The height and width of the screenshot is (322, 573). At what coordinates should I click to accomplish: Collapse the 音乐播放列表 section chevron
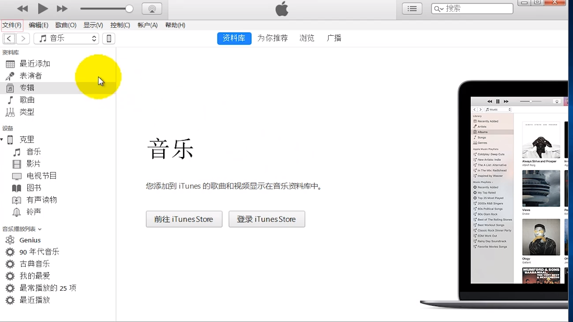coord(40,229)
